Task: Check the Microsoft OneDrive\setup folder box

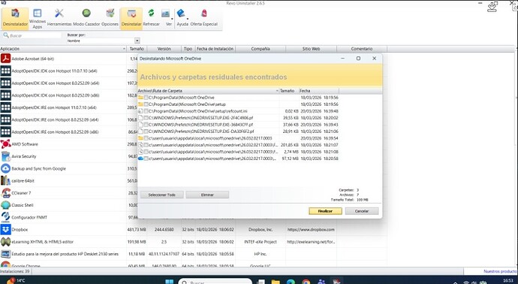Action: (x=146, y=104)
